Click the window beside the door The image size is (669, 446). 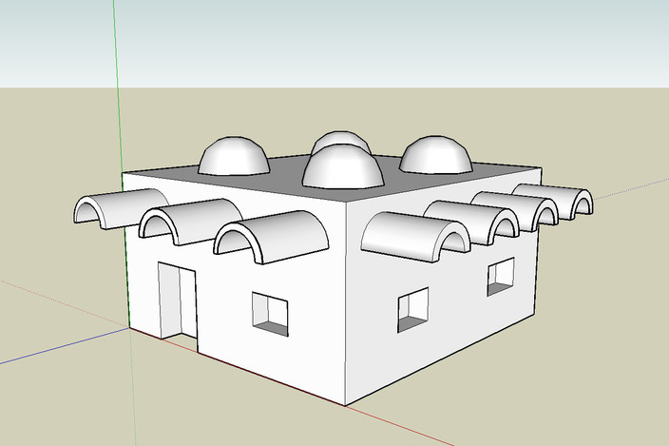click(270, 314)
